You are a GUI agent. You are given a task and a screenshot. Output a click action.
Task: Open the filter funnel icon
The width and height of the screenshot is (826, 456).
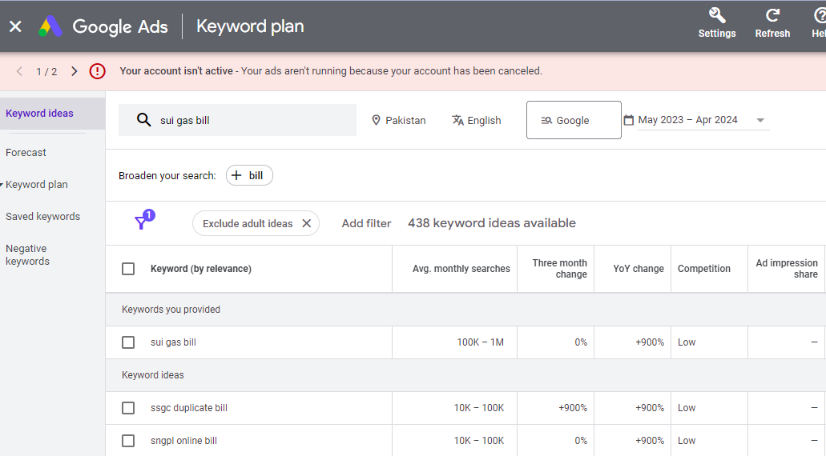click(142, 222)
